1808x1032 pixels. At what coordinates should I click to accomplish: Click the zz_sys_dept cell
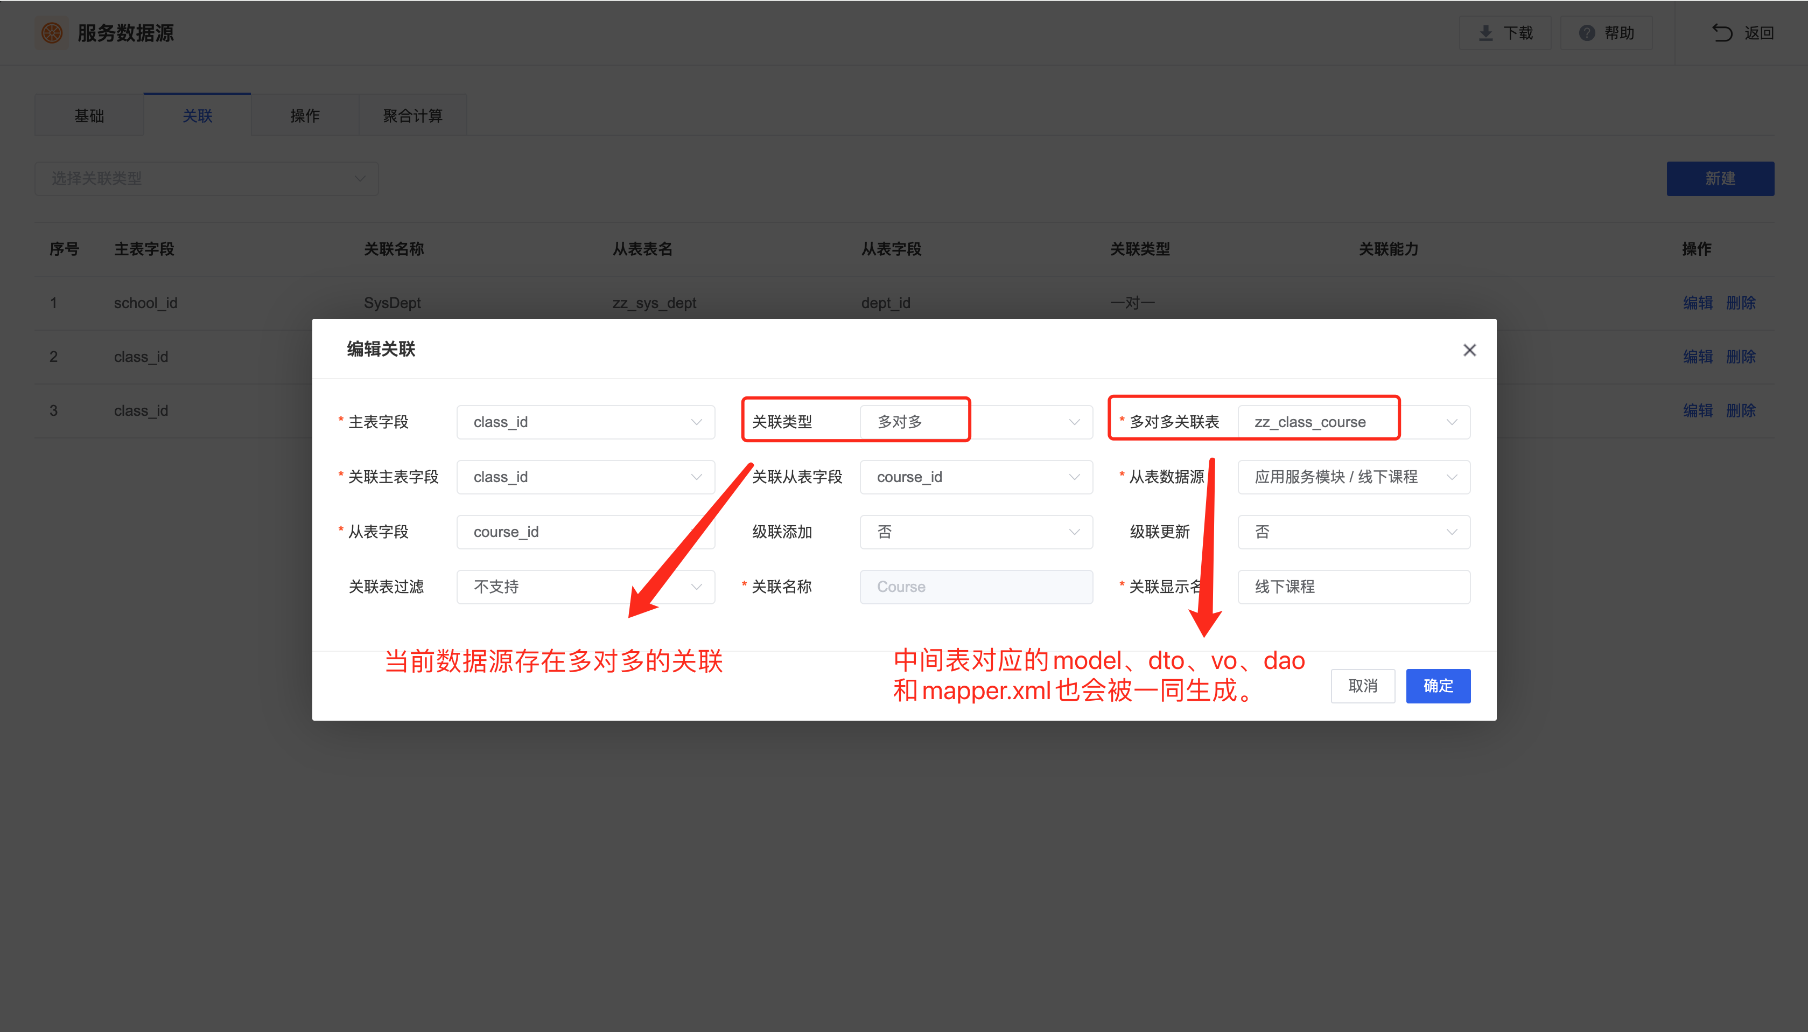click(654, 303)
